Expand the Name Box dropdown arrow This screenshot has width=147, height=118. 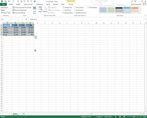click(x=11, y=19)
